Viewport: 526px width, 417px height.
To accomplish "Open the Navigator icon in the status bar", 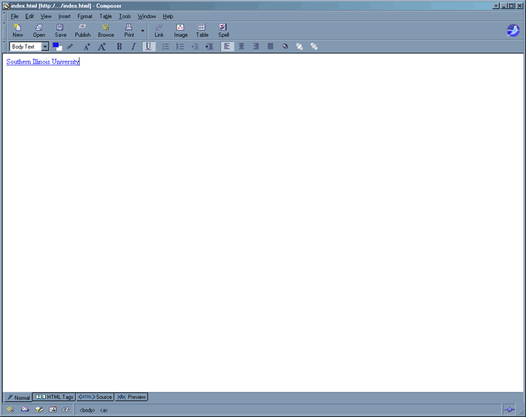I will [x=10, y=409].
